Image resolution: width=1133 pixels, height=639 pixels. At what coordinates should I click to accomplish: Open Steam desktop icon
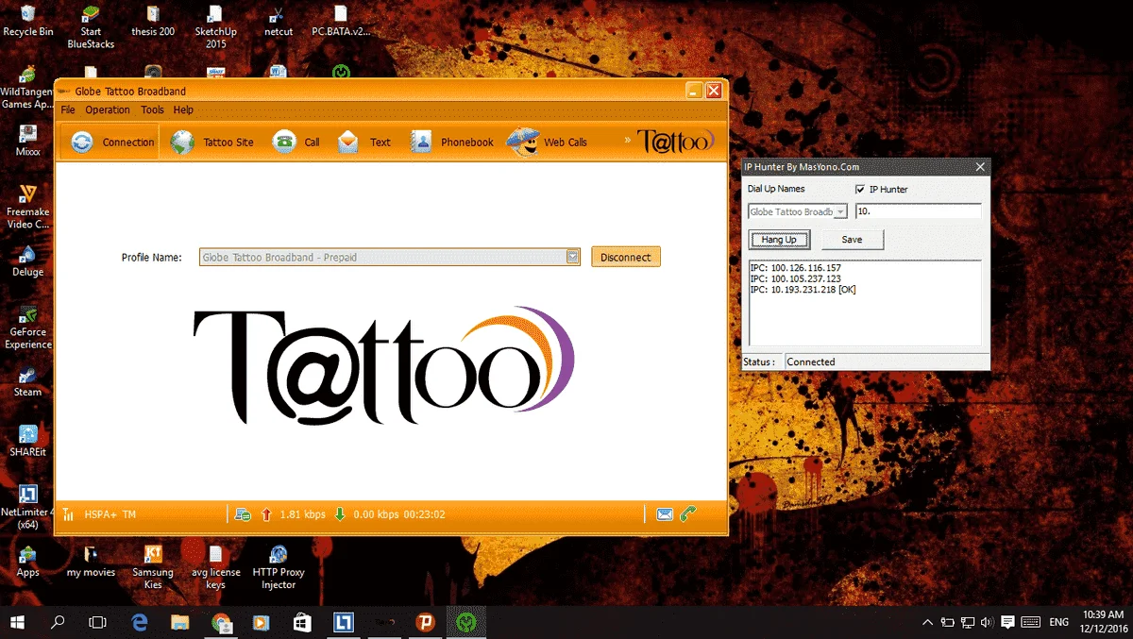(28, 380)
